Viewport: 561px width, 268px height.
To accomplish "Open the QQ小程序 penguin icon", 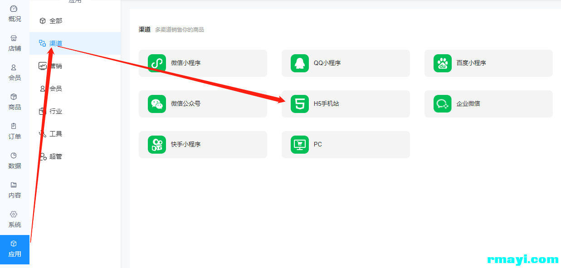I will point(300,63).
